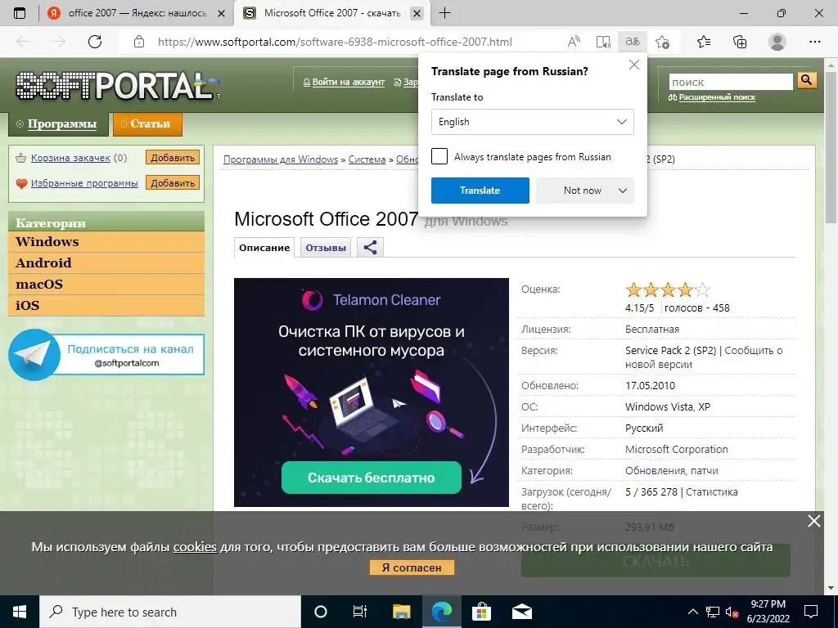Choose the macOS category
The height and width of the screenshot is (628, 838).
point(106,285)
